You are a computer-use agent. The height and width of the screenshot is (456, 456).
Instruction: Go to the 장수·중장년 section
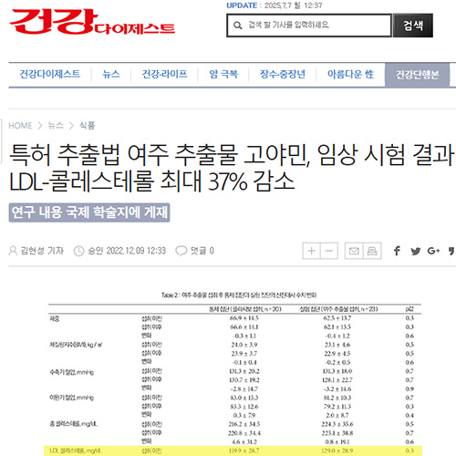click(x=283, y=74)
